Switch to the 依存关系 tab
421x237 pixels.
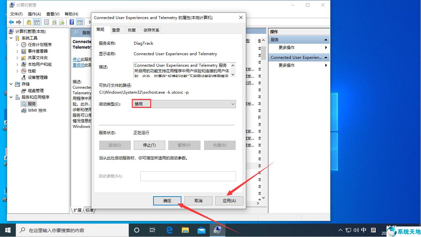(x=152, y=30)
